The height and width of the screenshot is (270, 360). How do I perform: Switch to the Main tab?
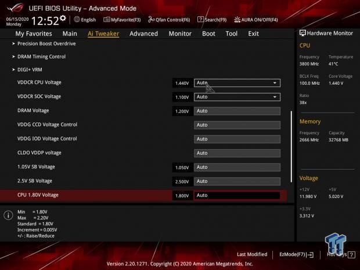point(70,34)
